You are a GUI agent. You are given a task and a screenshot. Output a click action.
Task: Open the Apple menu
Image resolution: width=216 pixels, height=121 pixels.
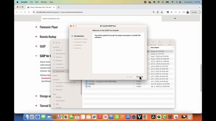(x=18, y=2)
